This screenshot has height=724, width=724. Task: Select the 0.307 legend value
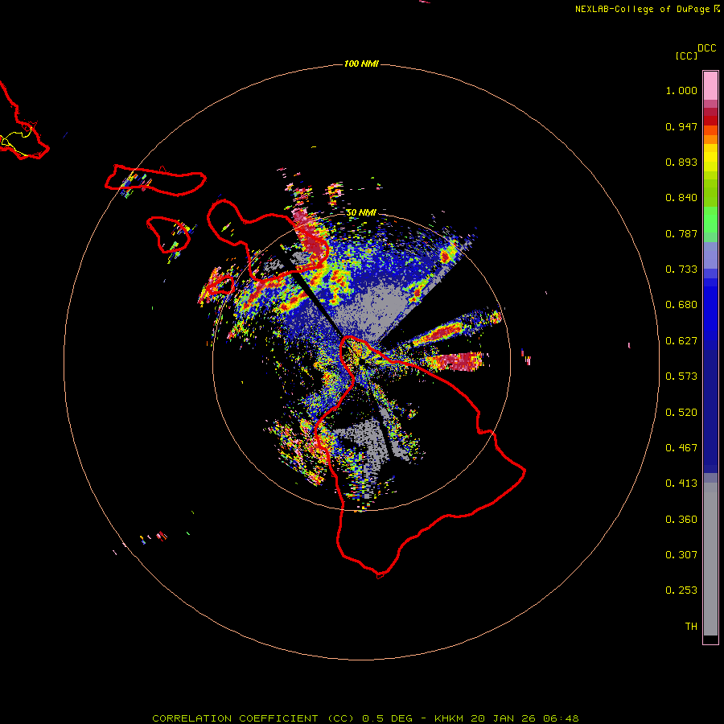[x=681, y=555]
